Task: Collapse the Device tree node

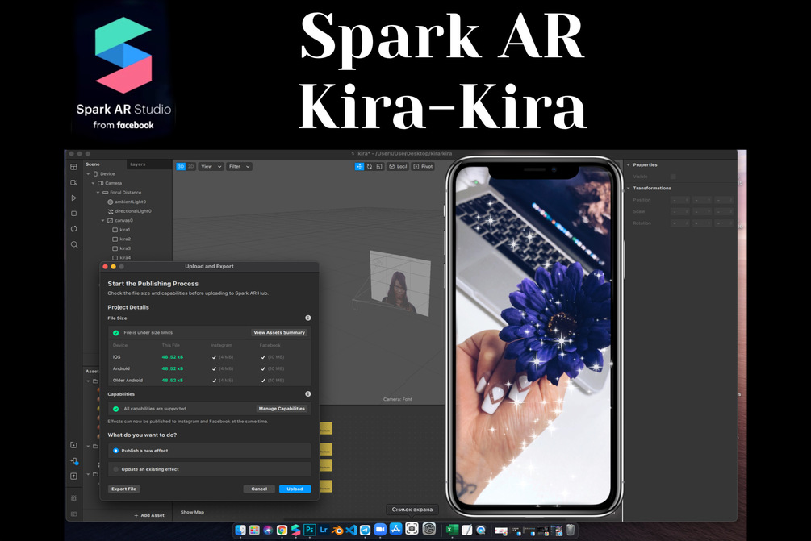Action: [89, 173]
